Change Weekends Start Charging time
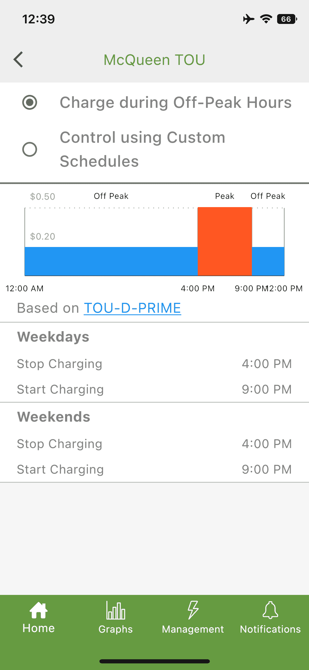The width and height of the screenshot is (309, 670). pyautogui.click(x=266, y=469)
